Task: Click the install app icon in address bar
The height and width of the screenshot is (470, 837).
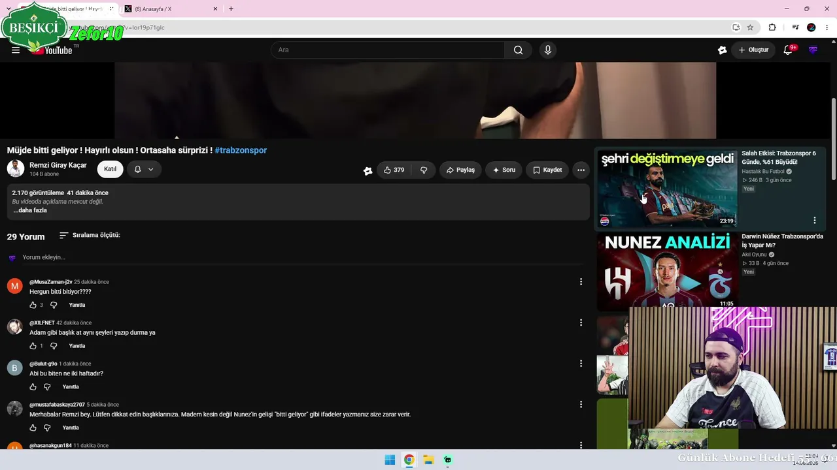Action: coord(736,27)
